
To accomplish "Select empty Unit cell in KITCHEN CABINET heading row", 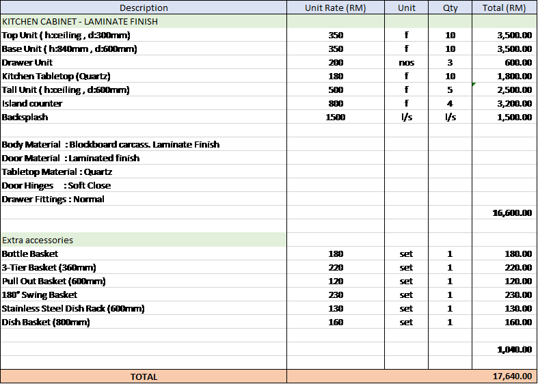I will coord(406,21).
